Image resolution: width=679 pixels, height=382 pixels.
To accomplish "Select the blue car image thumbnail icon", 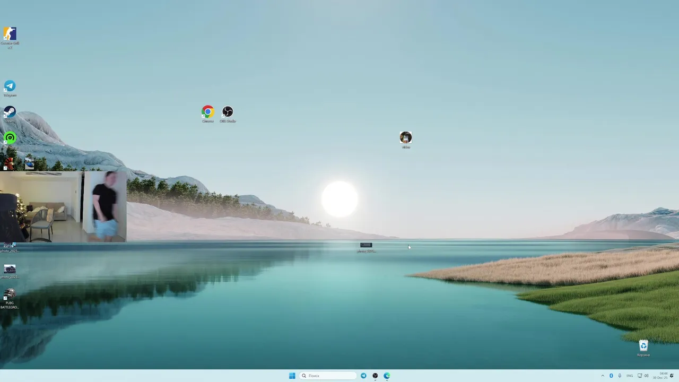I will coord(29,163).
